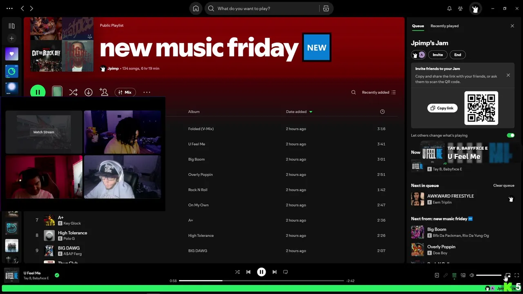Pause playback in player bar
Viewport: 523px width, 294px height.
tap(261, 272)
